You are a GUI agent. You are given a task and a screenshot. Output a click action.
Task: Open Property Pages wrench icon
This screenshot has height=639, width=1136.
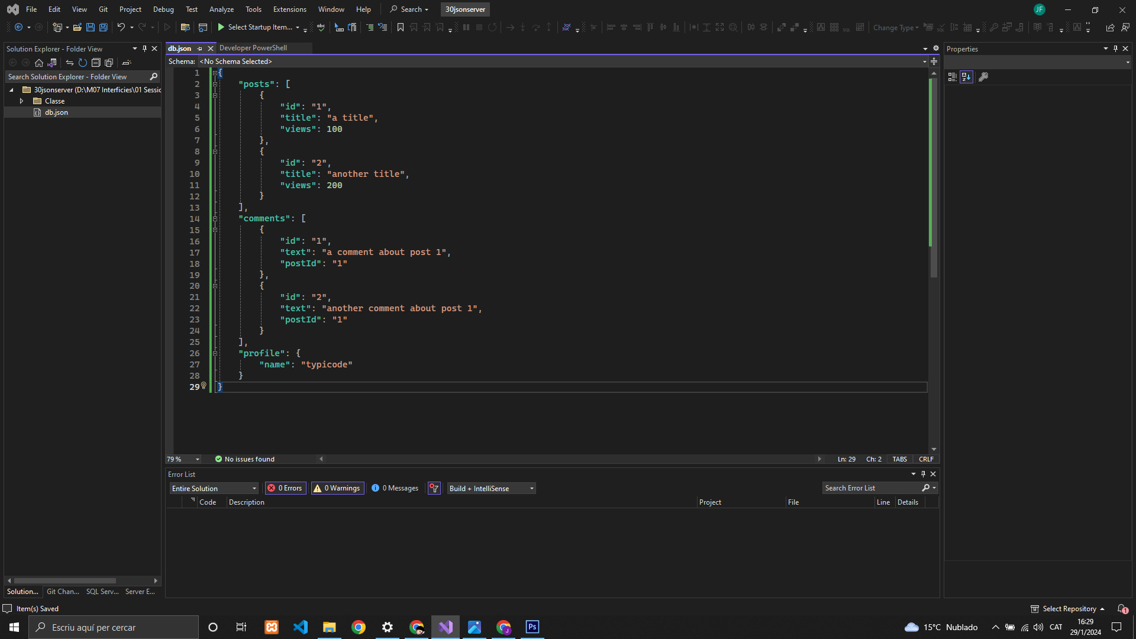pyautogui.click(x=983, y=77)
